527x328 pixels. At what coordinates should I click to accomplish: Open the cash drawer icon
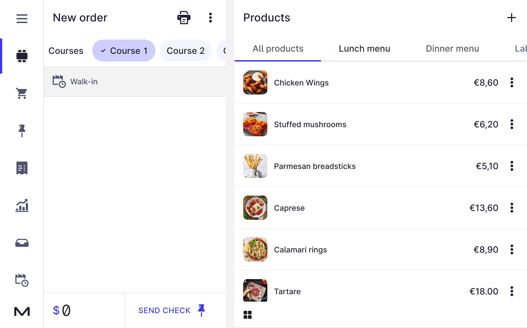pos(22,243)
